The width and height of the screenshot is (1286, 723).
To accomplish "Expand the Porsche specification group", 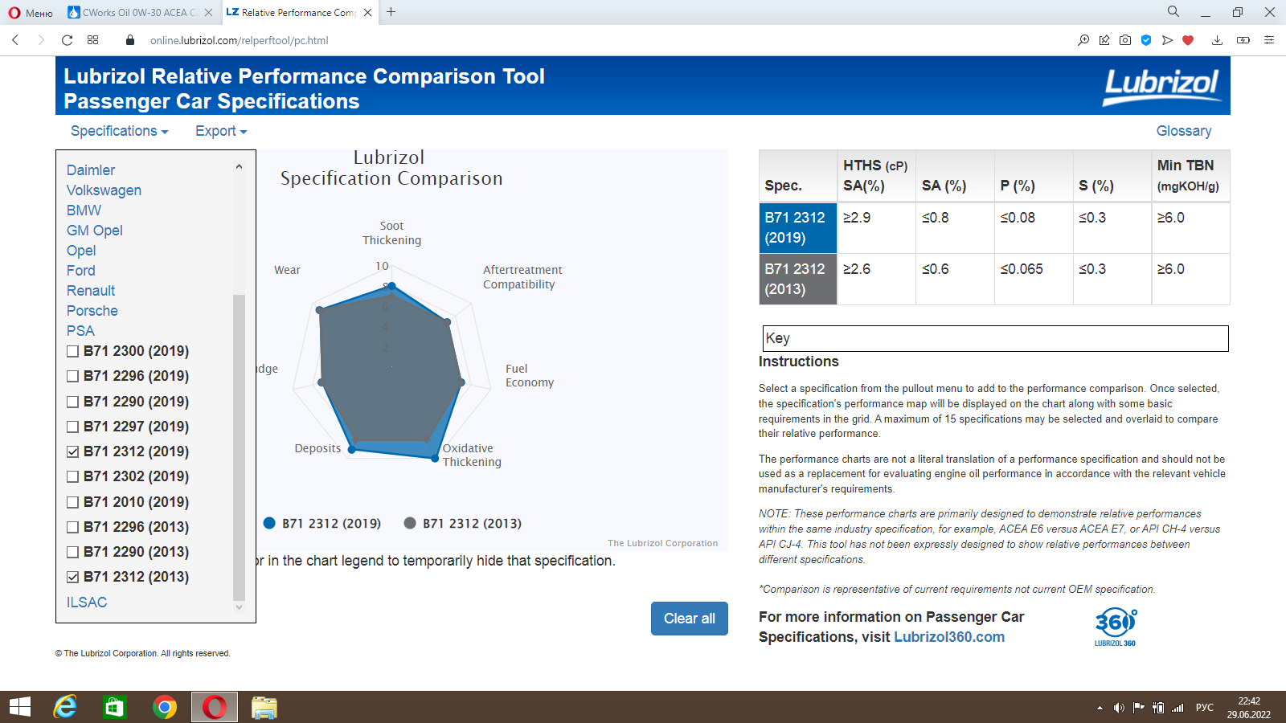I will (x=92, y=311).
